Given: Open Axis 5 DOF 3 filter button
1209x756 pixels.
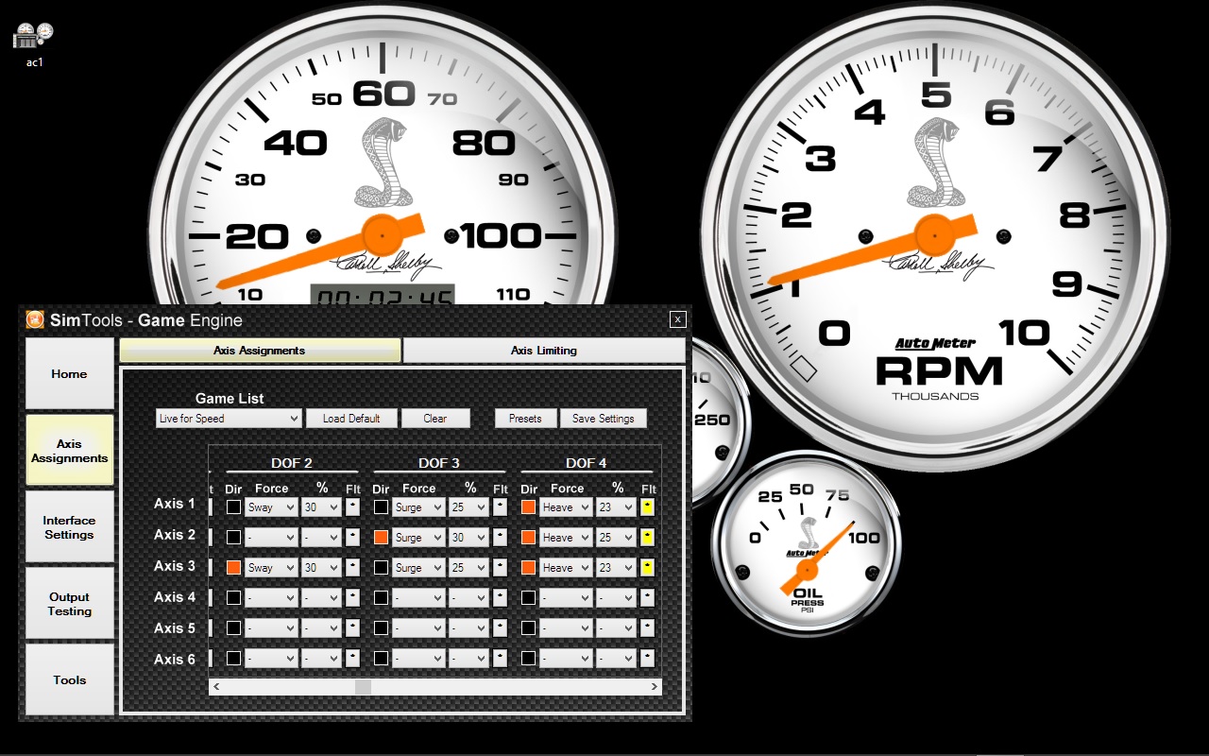Looking at the screenshot, I should (x=500, y=628).
